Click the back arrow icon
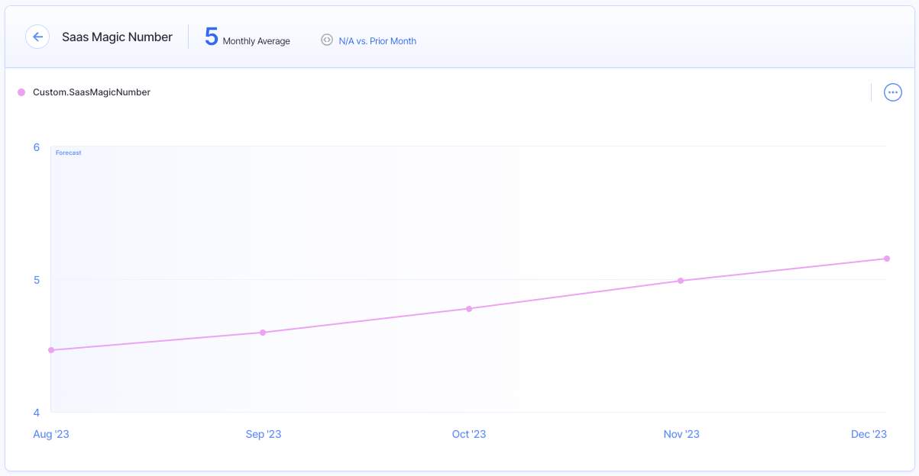The height and width of the screenshot is (476, 919). (37, 37)
